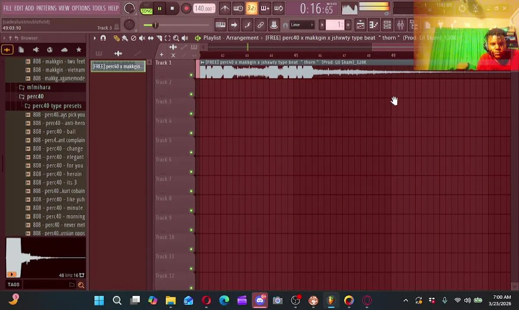
Task: Toggle Track 11 mute green dot
Action: coord(191,269)
